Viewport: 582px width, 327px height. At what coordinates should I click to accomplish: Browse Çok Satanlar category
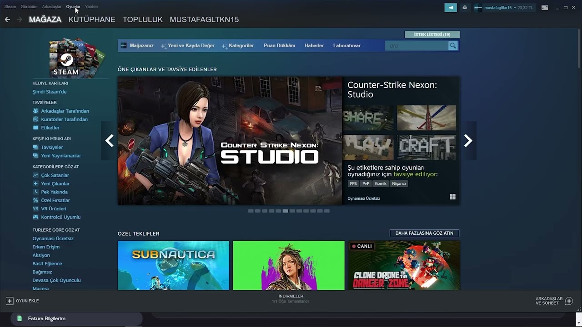point(55,175)
